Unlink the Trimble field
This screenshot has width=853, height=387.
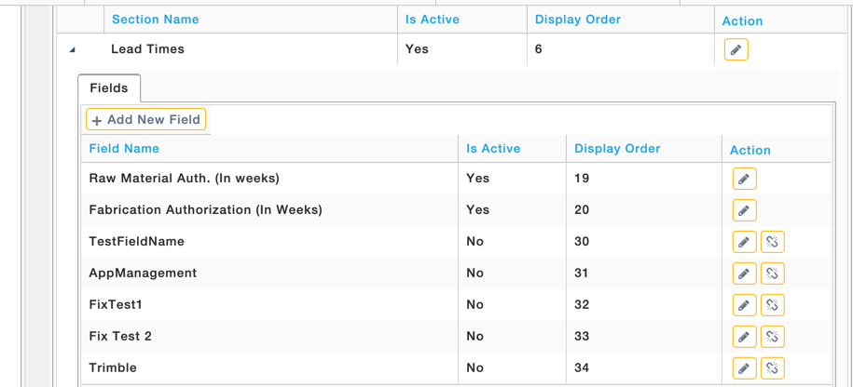point(773,368)
